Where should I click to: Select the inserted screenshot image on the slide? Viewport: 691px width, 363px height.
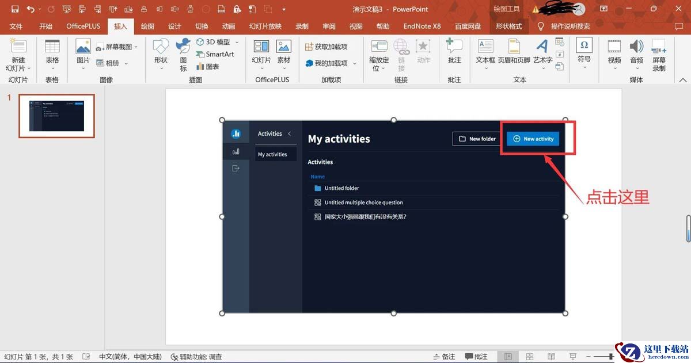click(x=394, y=217)
